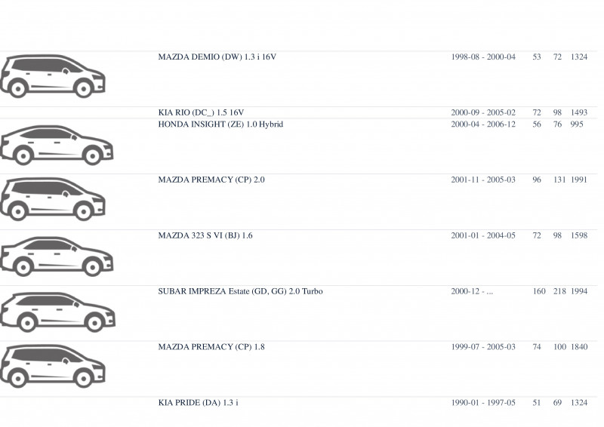Image resolution: width=604 pixels, height=427 pixels.
Task: Click the date range 1998-08 - 2000-04
Action: [x=483, y=57]
